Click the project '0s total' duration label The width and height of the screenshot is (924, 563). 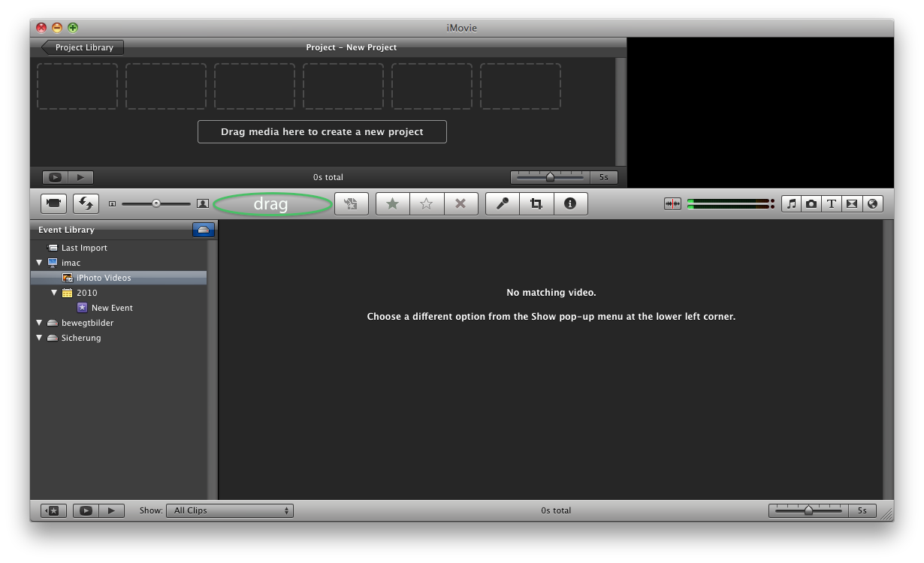[328, 177]
